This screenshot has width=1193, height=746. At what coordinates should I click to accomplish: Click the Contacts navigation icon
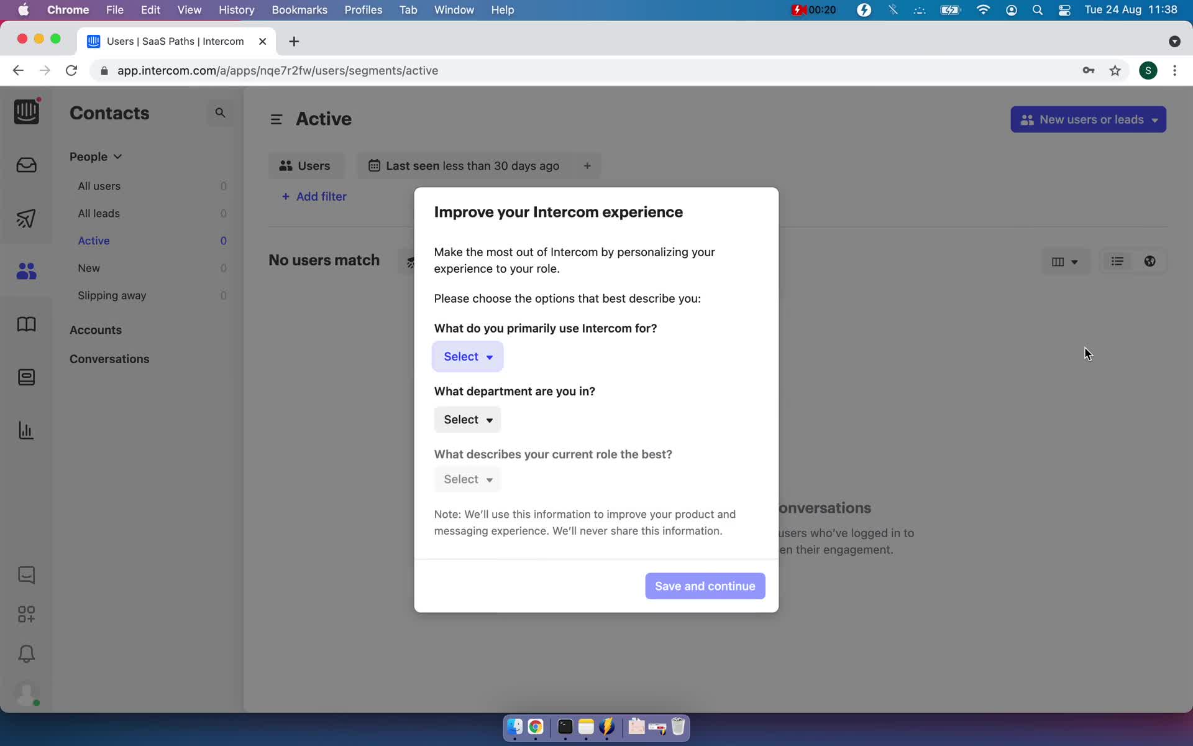(x=25, y=270)
